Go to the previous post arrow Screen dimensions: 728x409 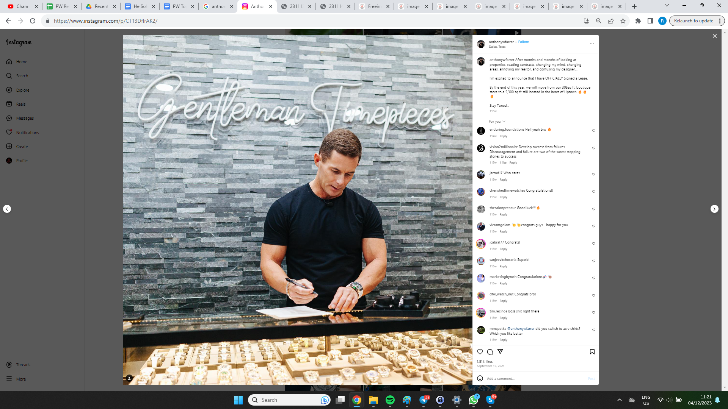pos(7,209)
